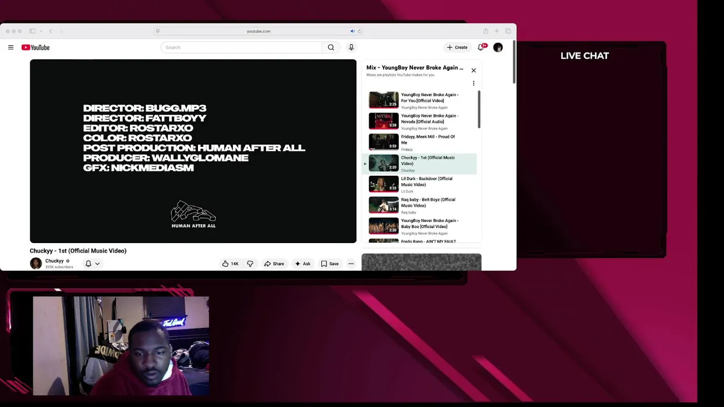Click the page scrollbar at the right edge
The width and height of the screenshot is (724, 407).
click(514, 62)
